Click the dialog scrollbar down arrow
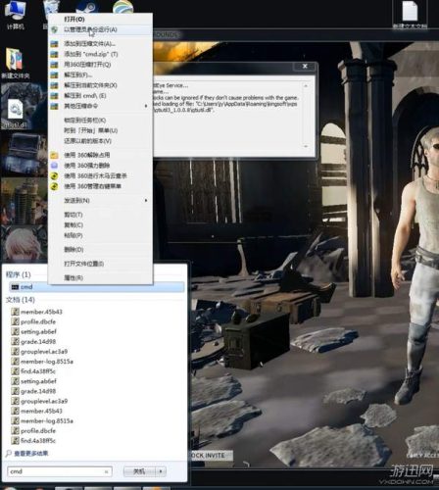Image resolution: width=439 pixels, height=490 pixels. [306, 146]
